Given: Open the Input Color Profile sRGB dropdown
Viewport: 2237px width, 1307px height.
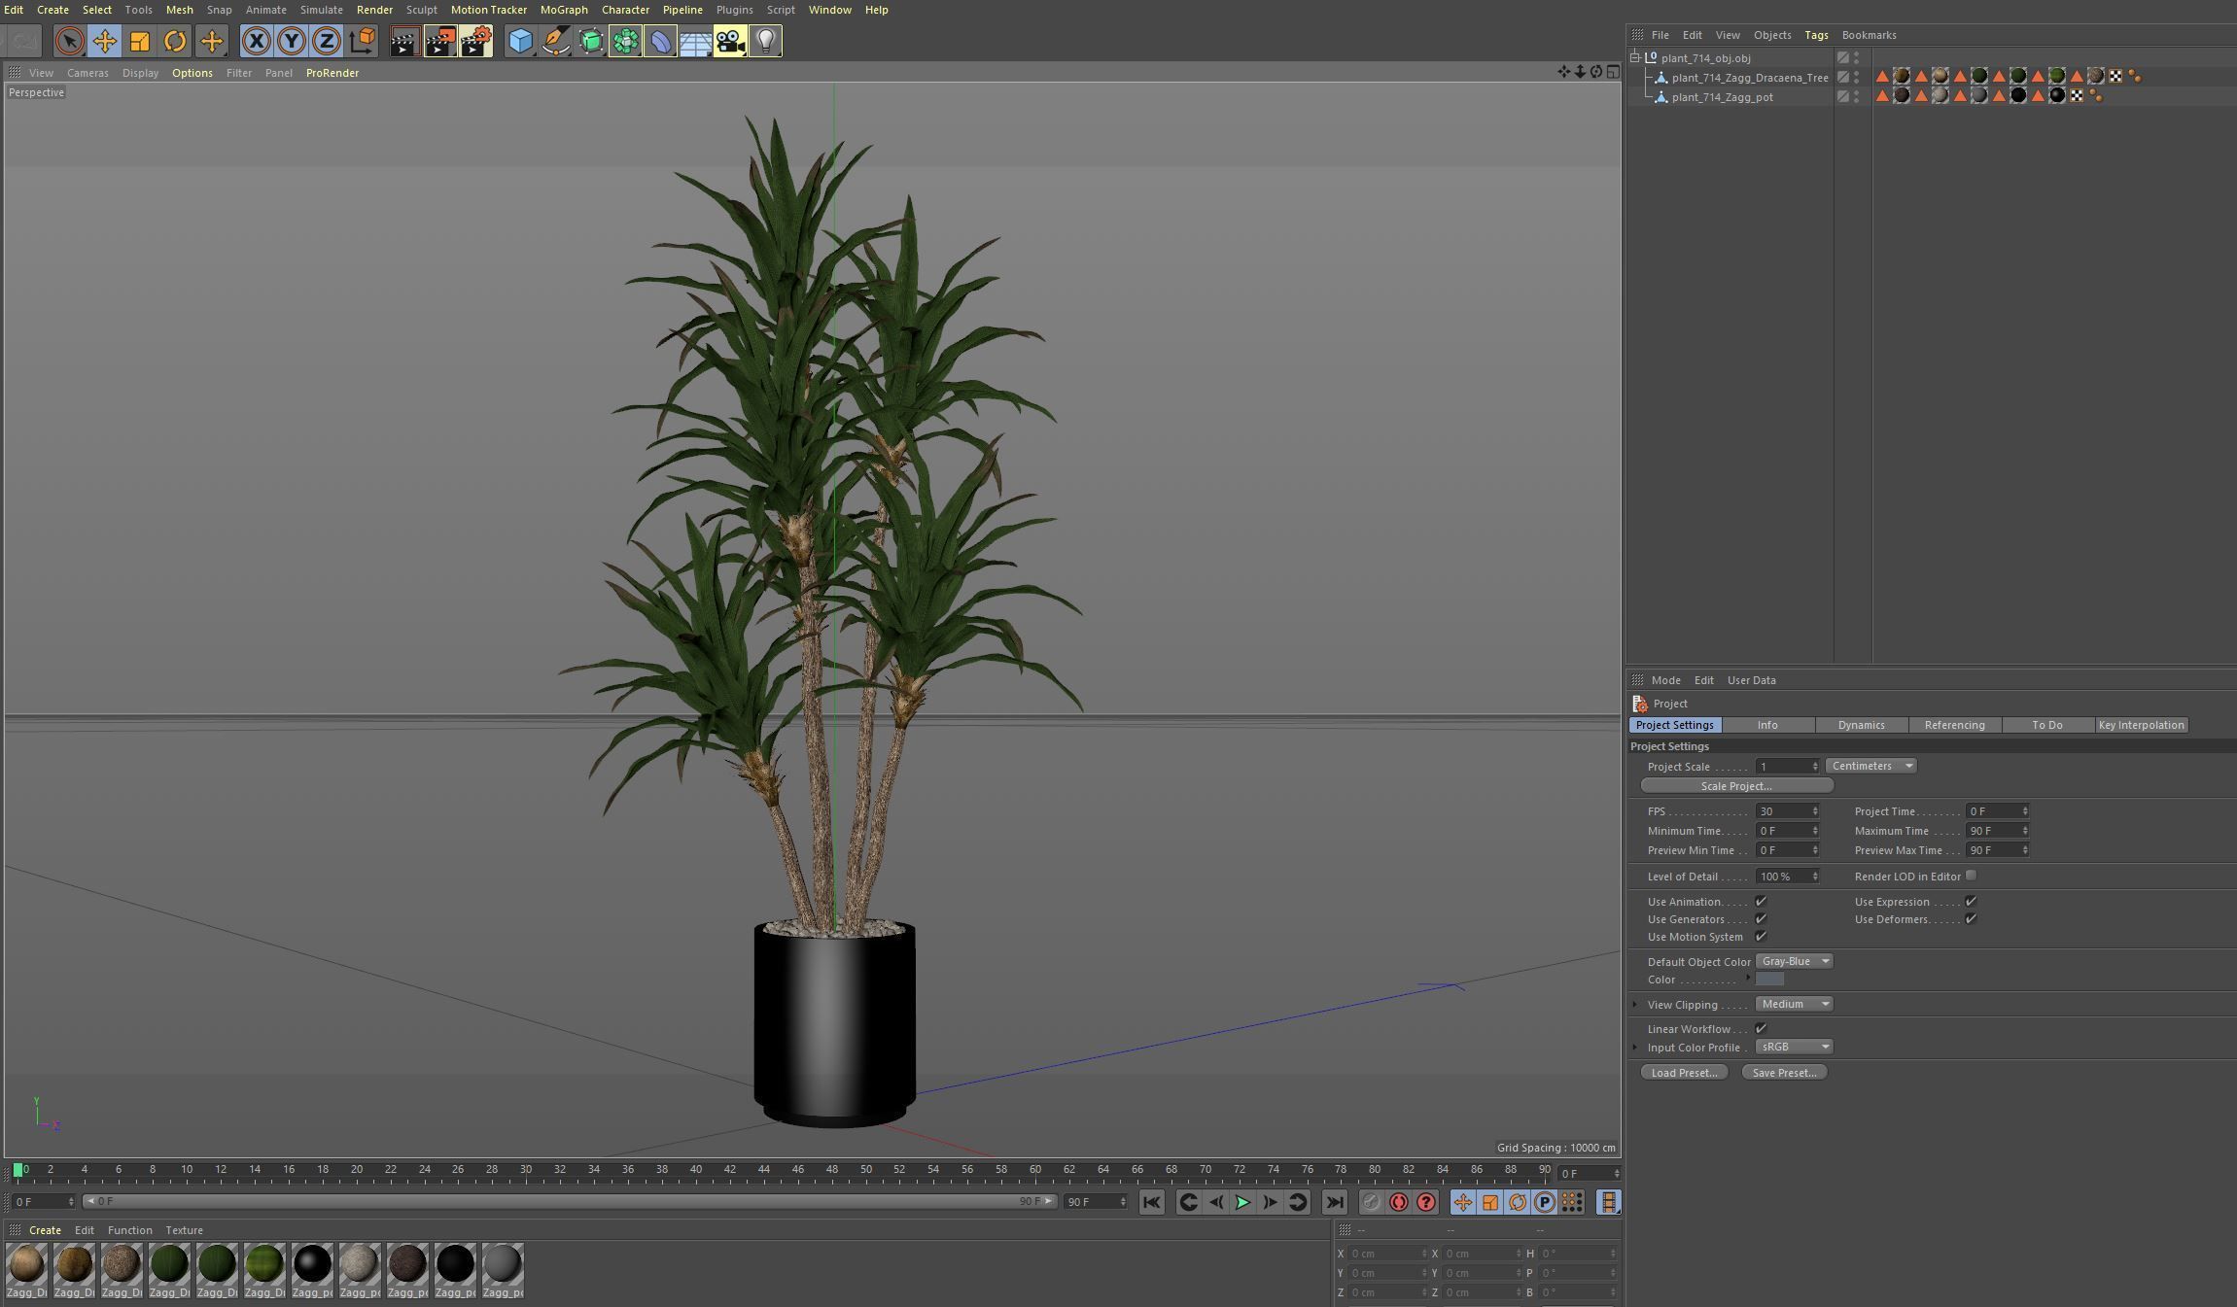Looking at the screenshot, I should 1794,1047.
